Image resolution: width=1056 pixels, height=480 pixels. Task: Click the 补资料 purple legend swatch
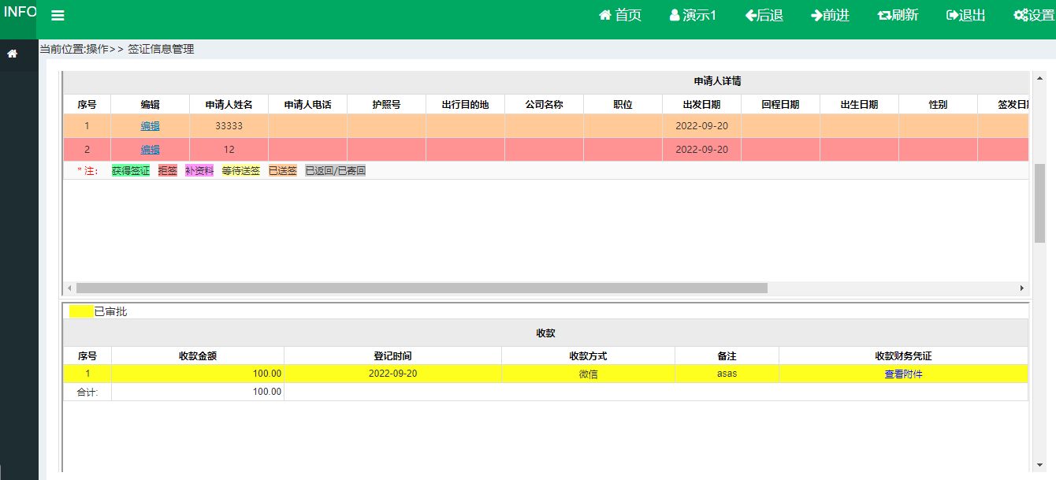[x=199, y=171]
